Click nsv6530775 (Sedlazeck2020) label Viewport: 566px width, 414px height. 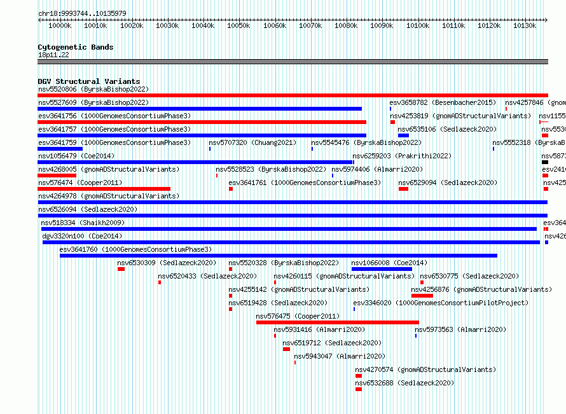click(x=469, y=276)
